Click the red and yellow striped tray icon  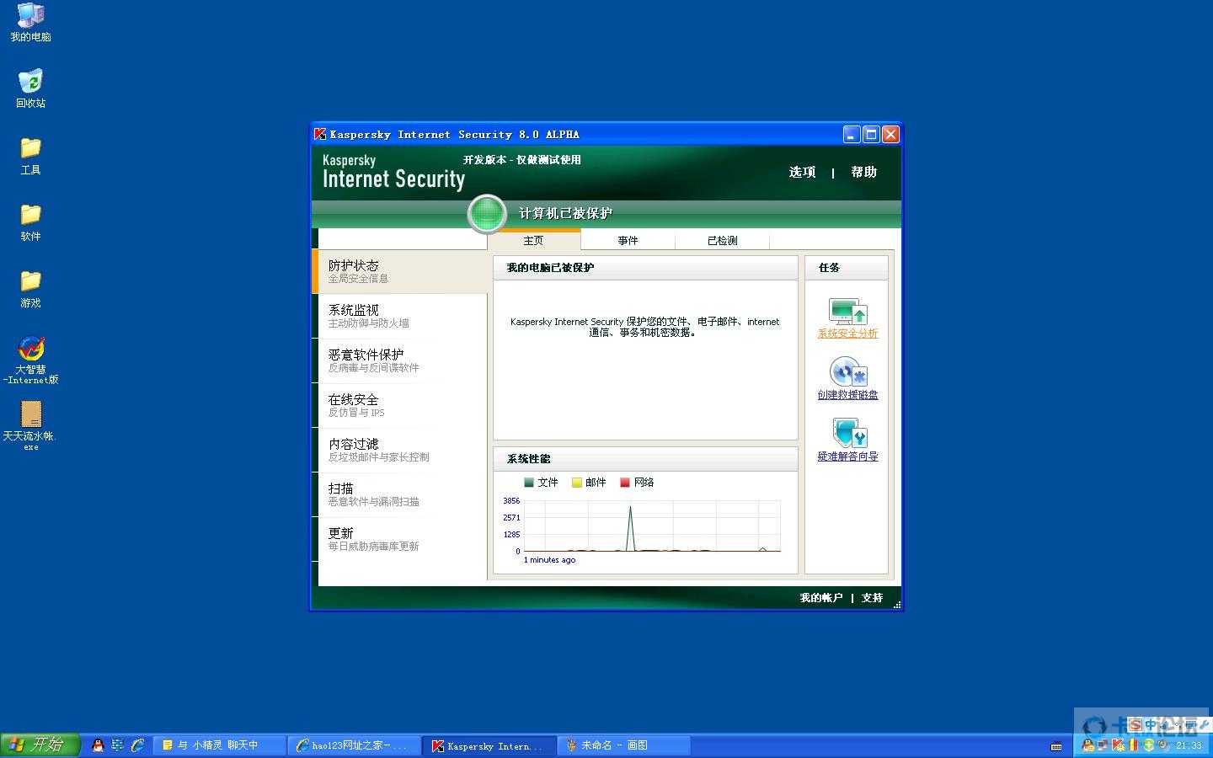[1133, 745]
